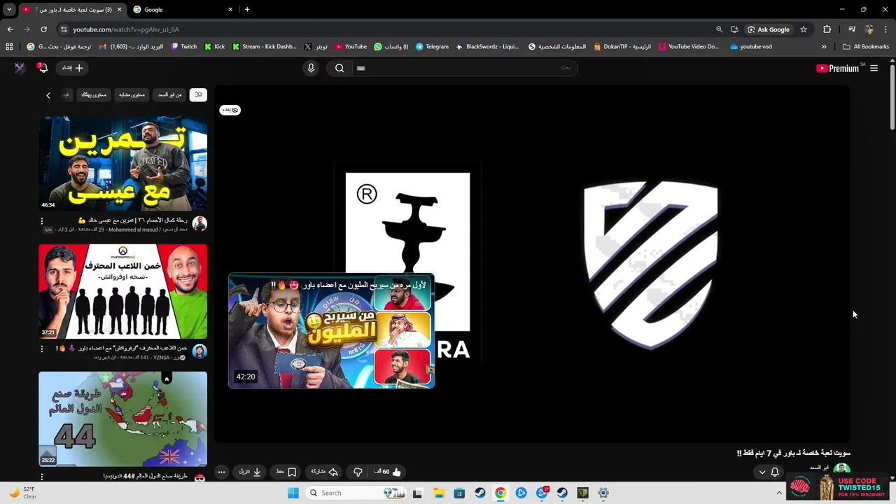Open zoom magnifier icon in address bar
The width and height of the screenshot is (896, 504).
[719, 29]
